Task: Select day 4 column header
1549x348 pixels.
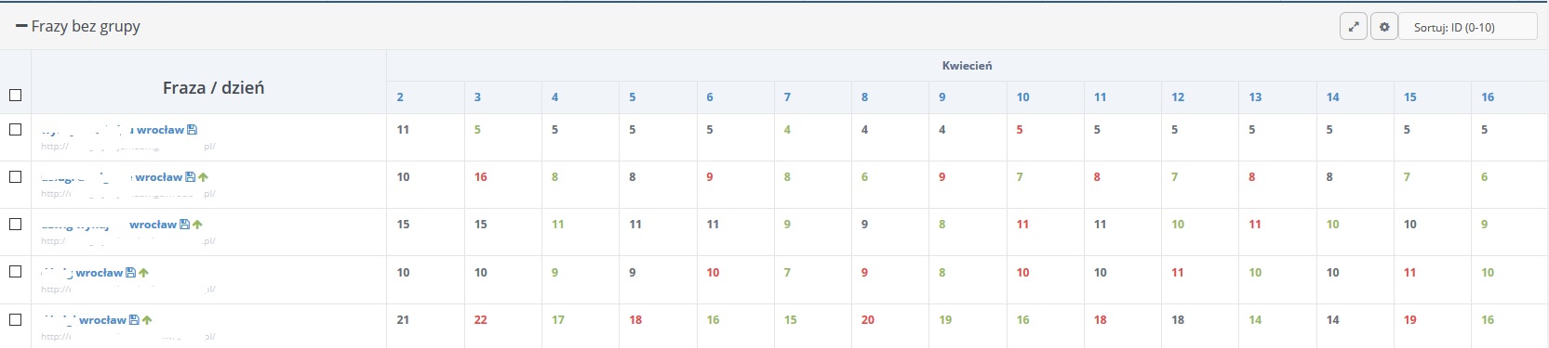Action: (554, 97)
